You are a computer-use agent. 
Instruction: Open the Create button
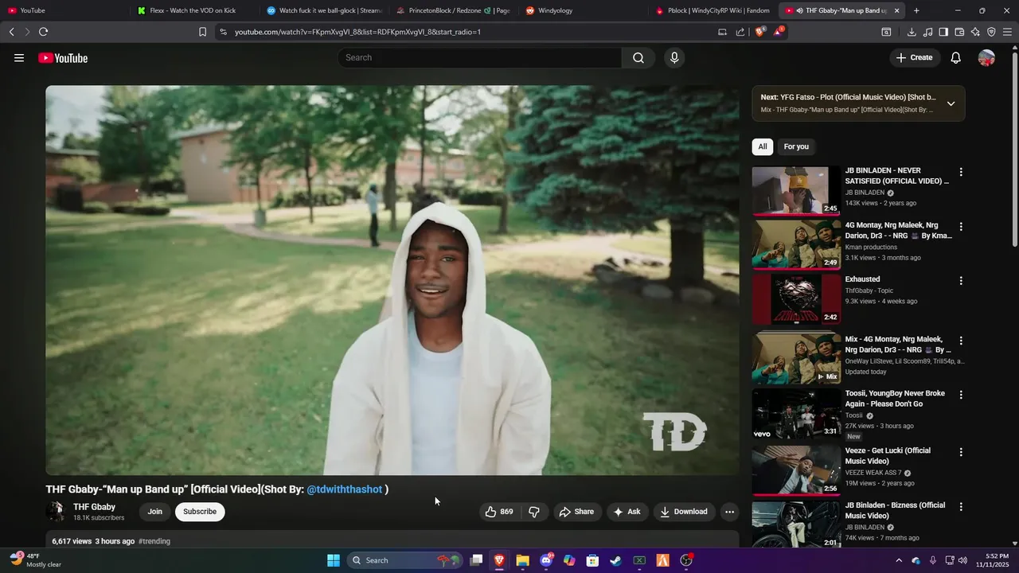tap(914, 58)
